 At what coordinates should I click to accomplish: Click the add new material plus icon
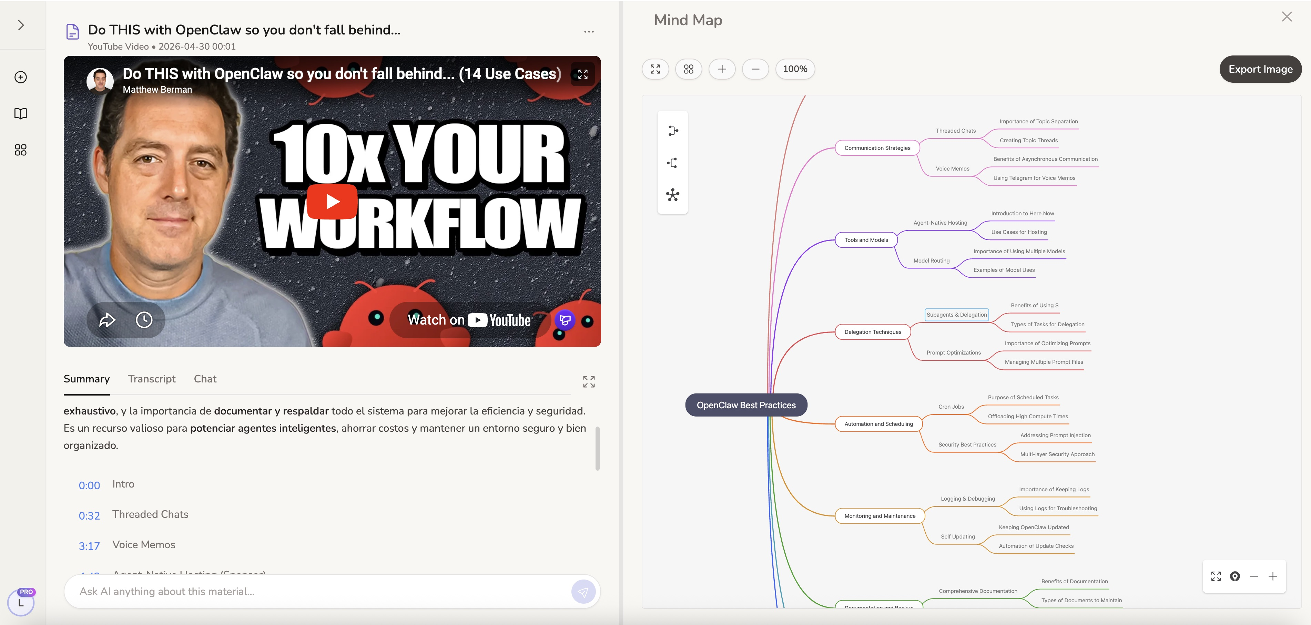[21, 78]
